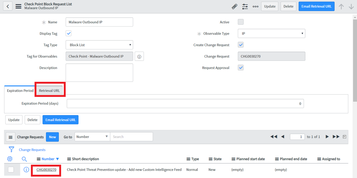Open more options ellipsis in header
Viewport: 357px width, 178px height.
tap(256, 6)
